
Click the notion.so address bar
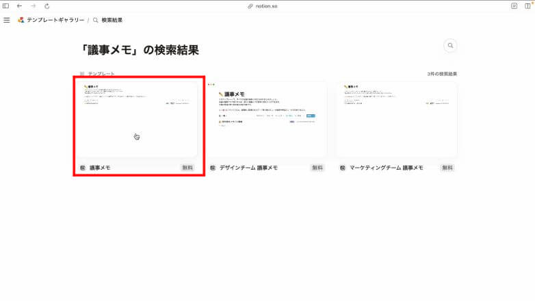point(263,6)
